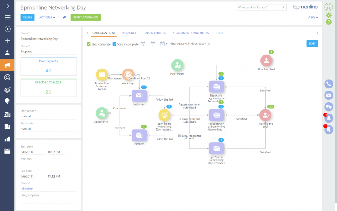The image size is (337, 211).
Task: Open the process tasks icon with 3 badge
Action: pos(329,130)
